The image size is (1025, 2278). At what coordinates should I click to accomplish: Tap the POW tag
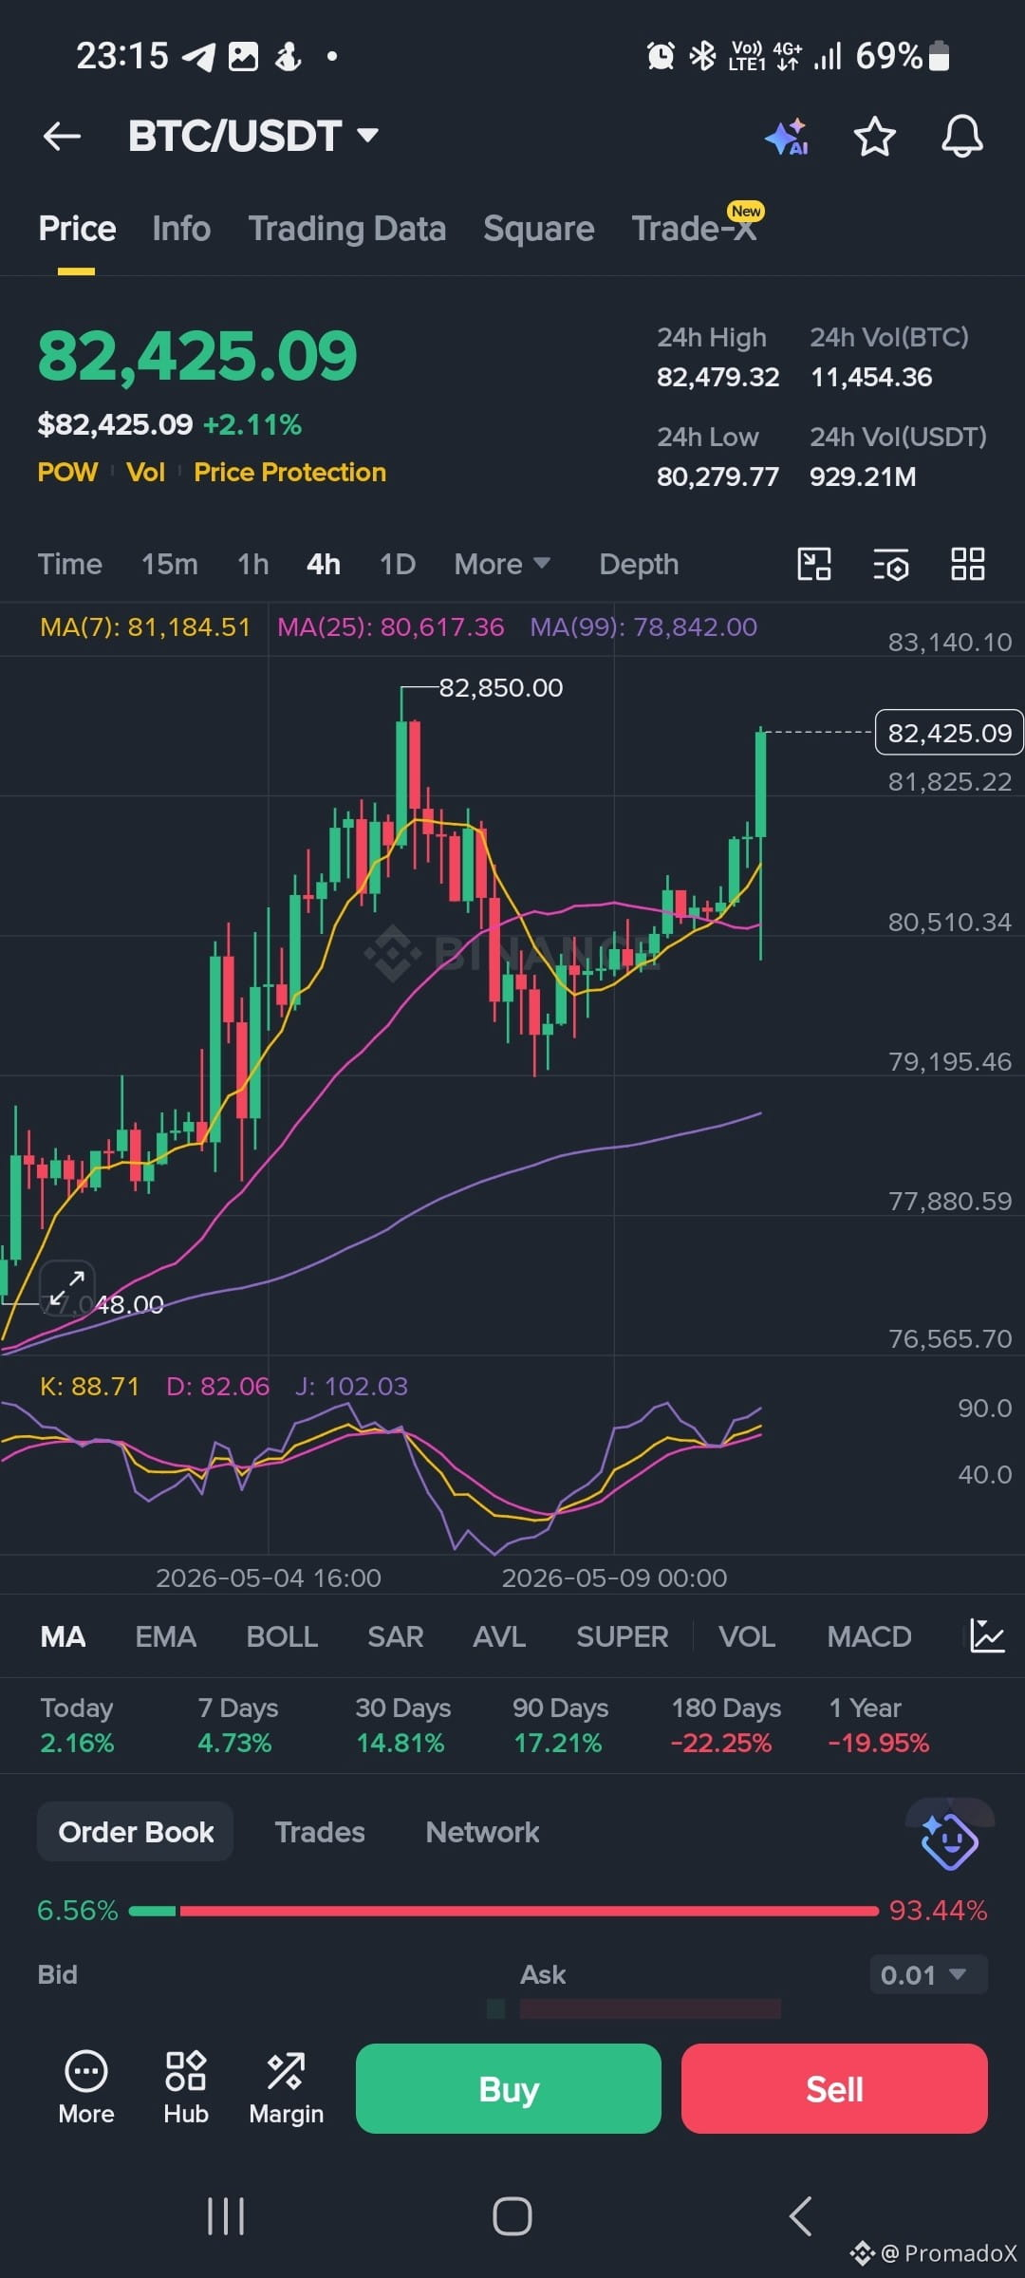(67, 472)
